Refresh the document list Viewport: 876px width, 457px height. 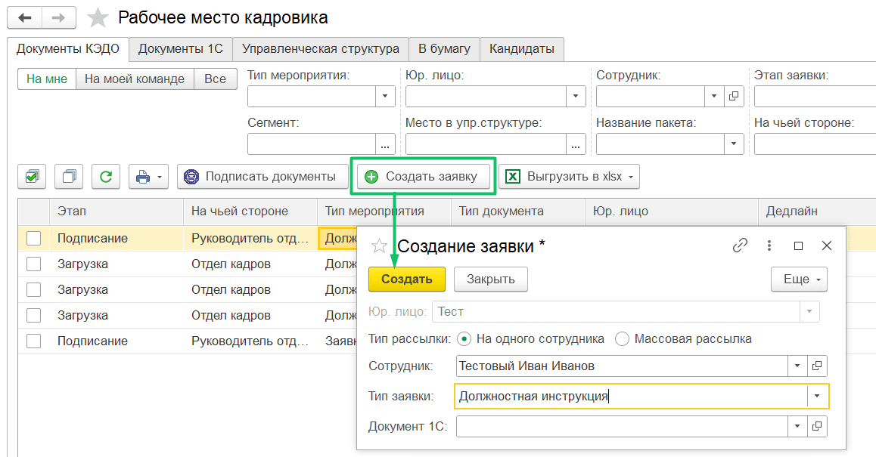tap(106, 177)
